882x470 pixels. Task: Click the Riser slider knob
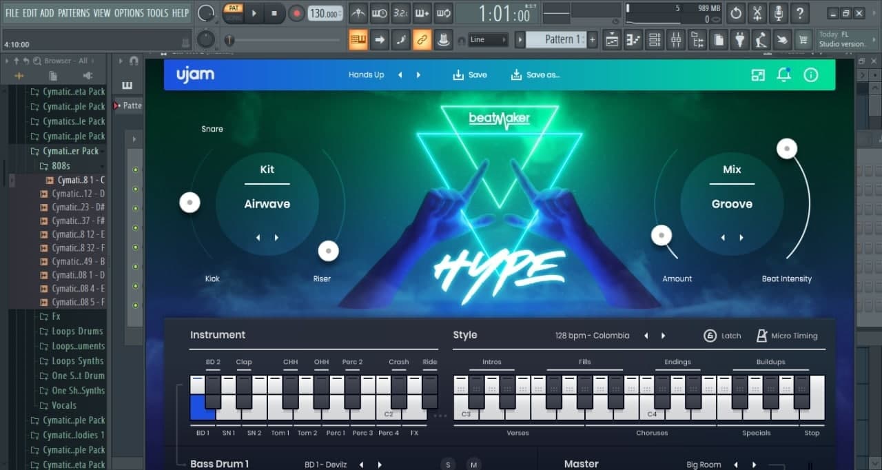point(329,252)
